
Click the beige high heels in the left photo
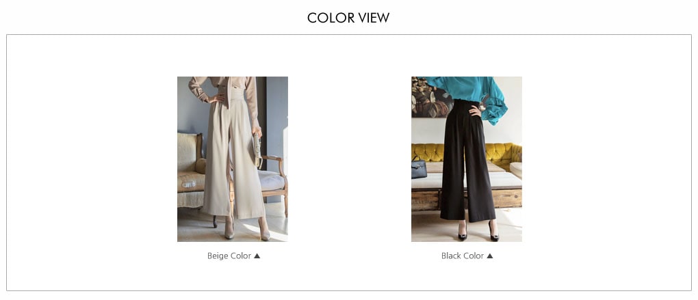tap(247, 229)
